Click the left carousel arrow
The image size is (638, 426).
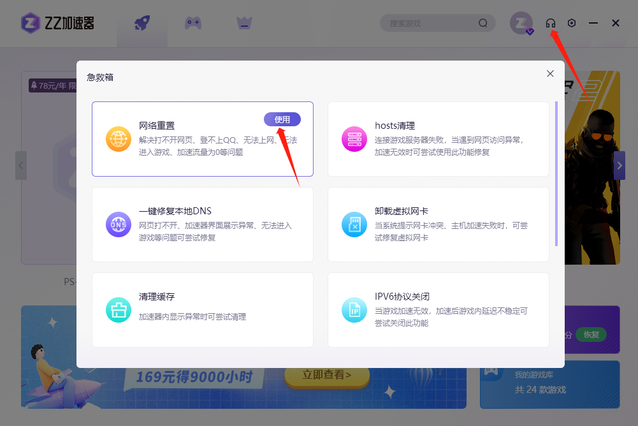20,165
